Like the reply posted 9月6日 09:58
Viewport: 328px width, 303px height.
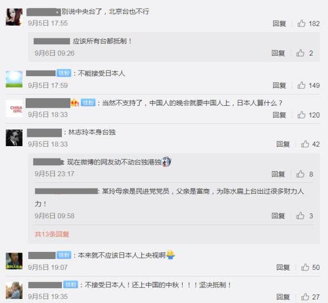pos(300,216)
